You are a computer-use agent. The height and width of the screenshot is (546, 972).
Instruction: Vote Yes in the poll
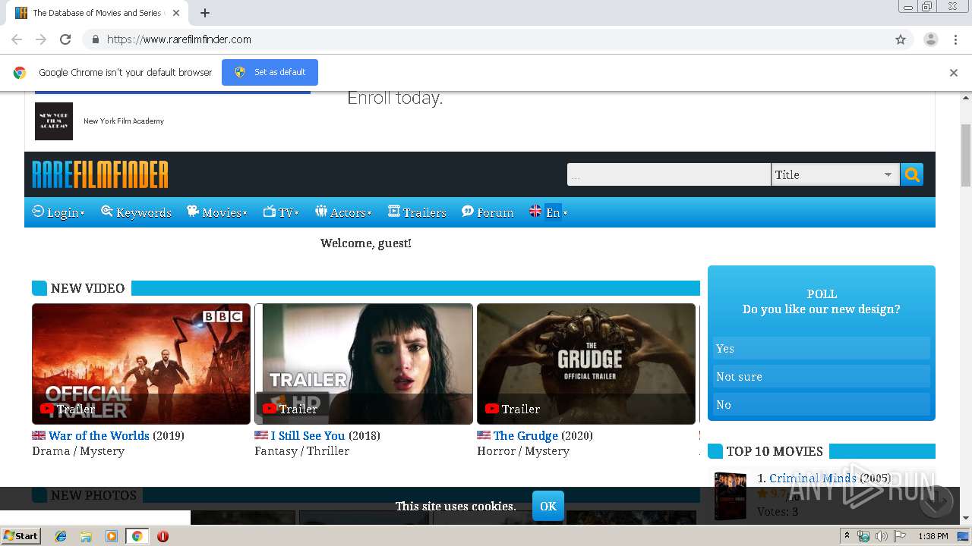click(821, 348)
